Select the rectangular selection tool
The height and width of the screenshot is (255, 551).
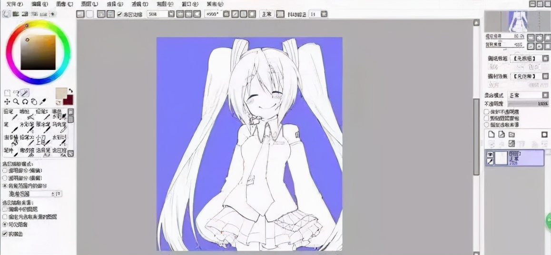[7, 93]
